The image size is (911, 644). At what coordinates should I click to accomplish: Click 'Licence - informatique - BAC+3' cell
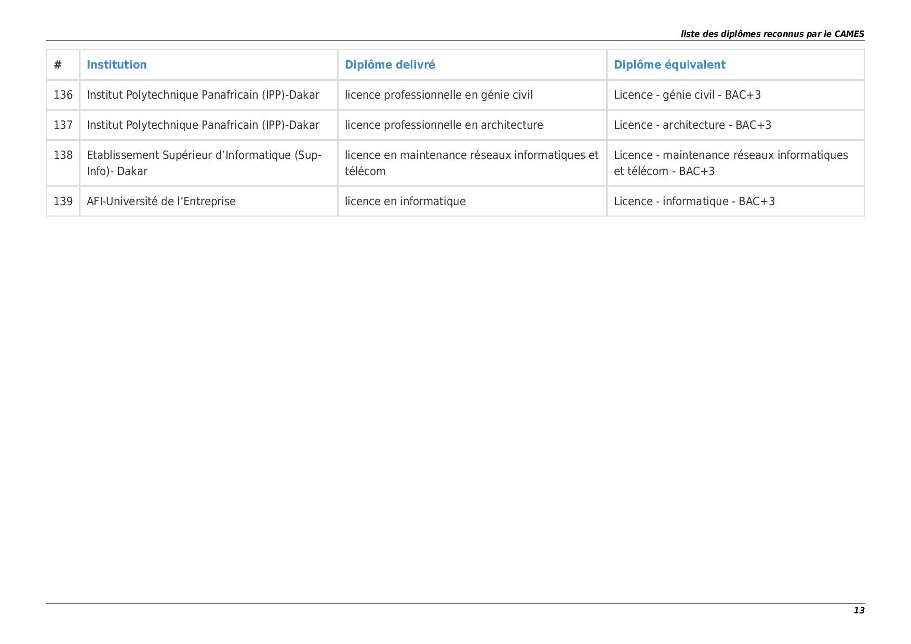(x=735, y=202)
